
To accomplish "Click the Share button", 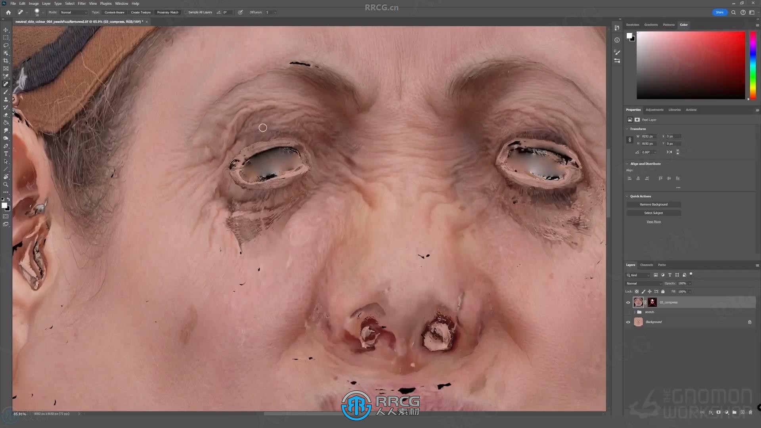I will pyautogui.click(x=719, y=12).
